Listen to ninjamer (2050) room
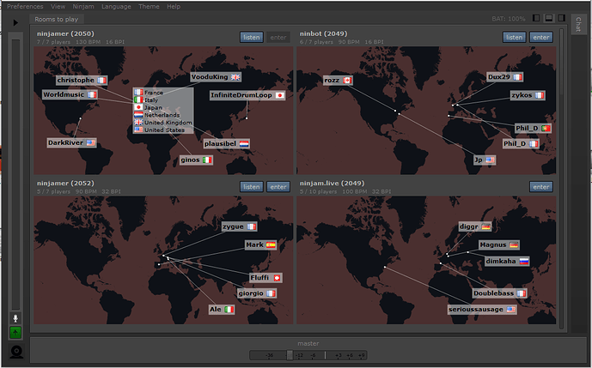The width and height of the screenshot is (592, 368). [252, 38]
